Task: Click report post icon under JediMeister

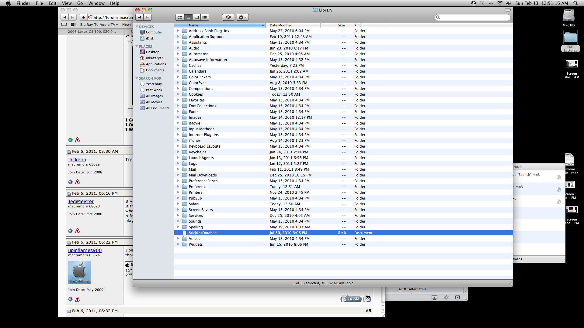Action: click(78, 231)
